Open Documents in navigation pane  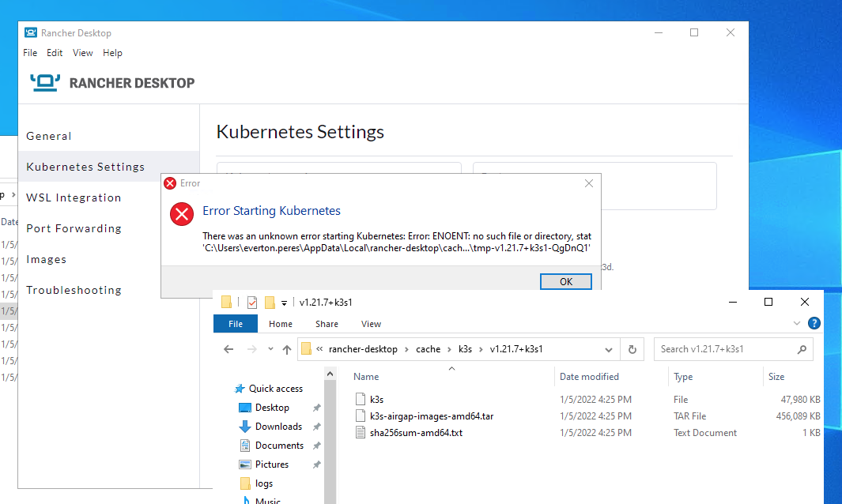click(279, 446)
